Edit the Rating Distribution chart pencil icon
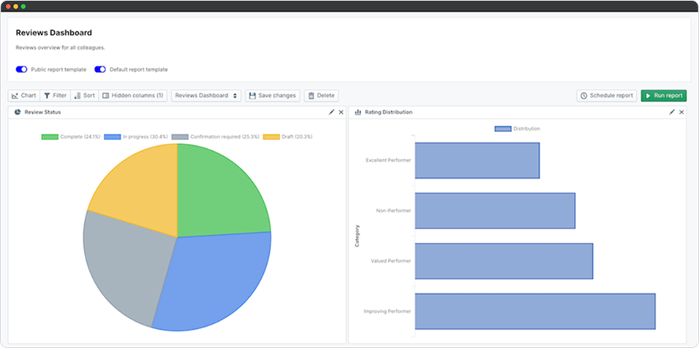Image resolution: width=699 pixels, height=348 pixels. coord(672,112)
